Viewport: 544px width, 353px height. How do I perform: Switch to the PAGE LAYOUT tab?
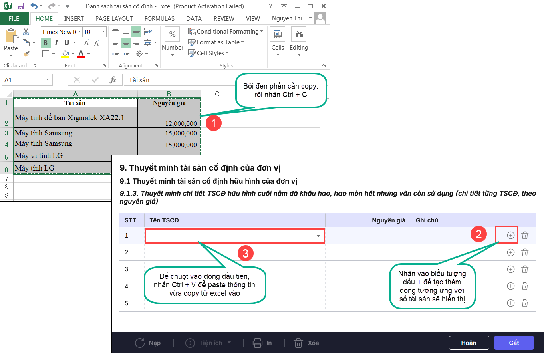pyautogui.click(x=114, y=18)
